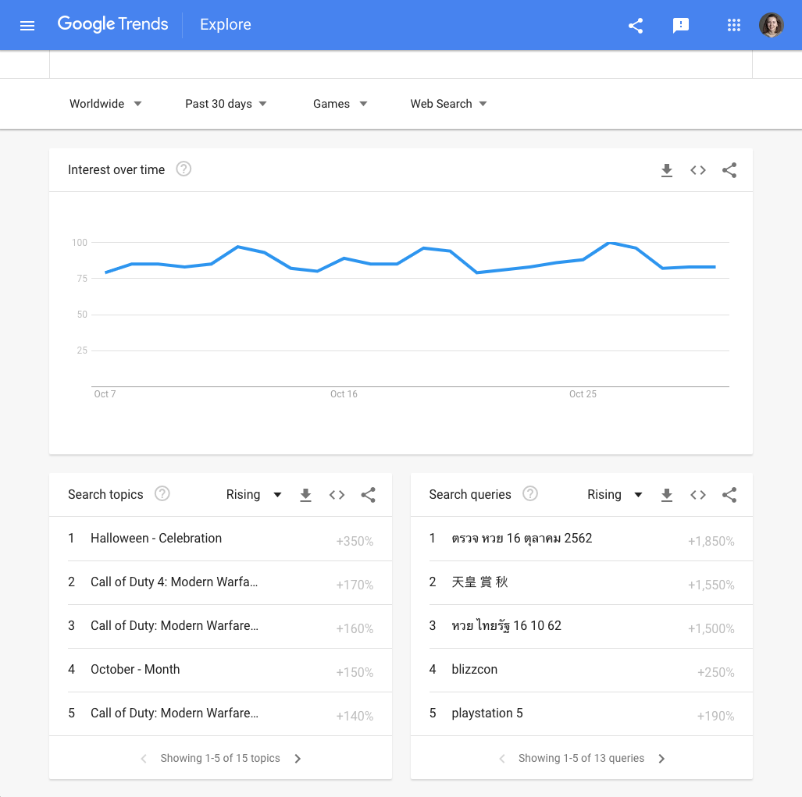
Task: Share the Search queries widget
Action: coord(729,495)
